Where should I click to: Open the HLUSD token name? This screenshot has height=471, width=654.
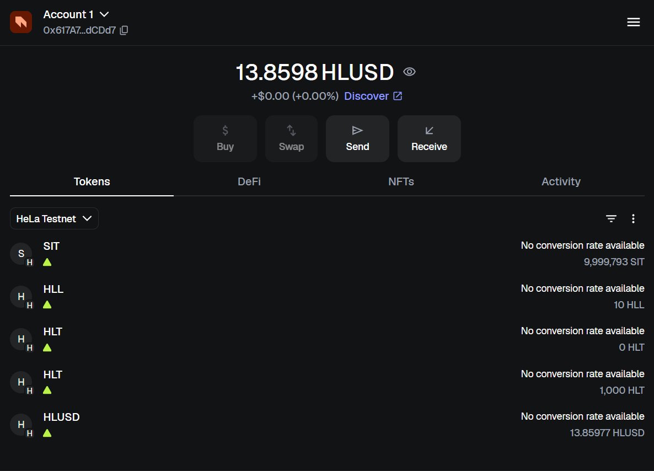click(x=61, y=417)
